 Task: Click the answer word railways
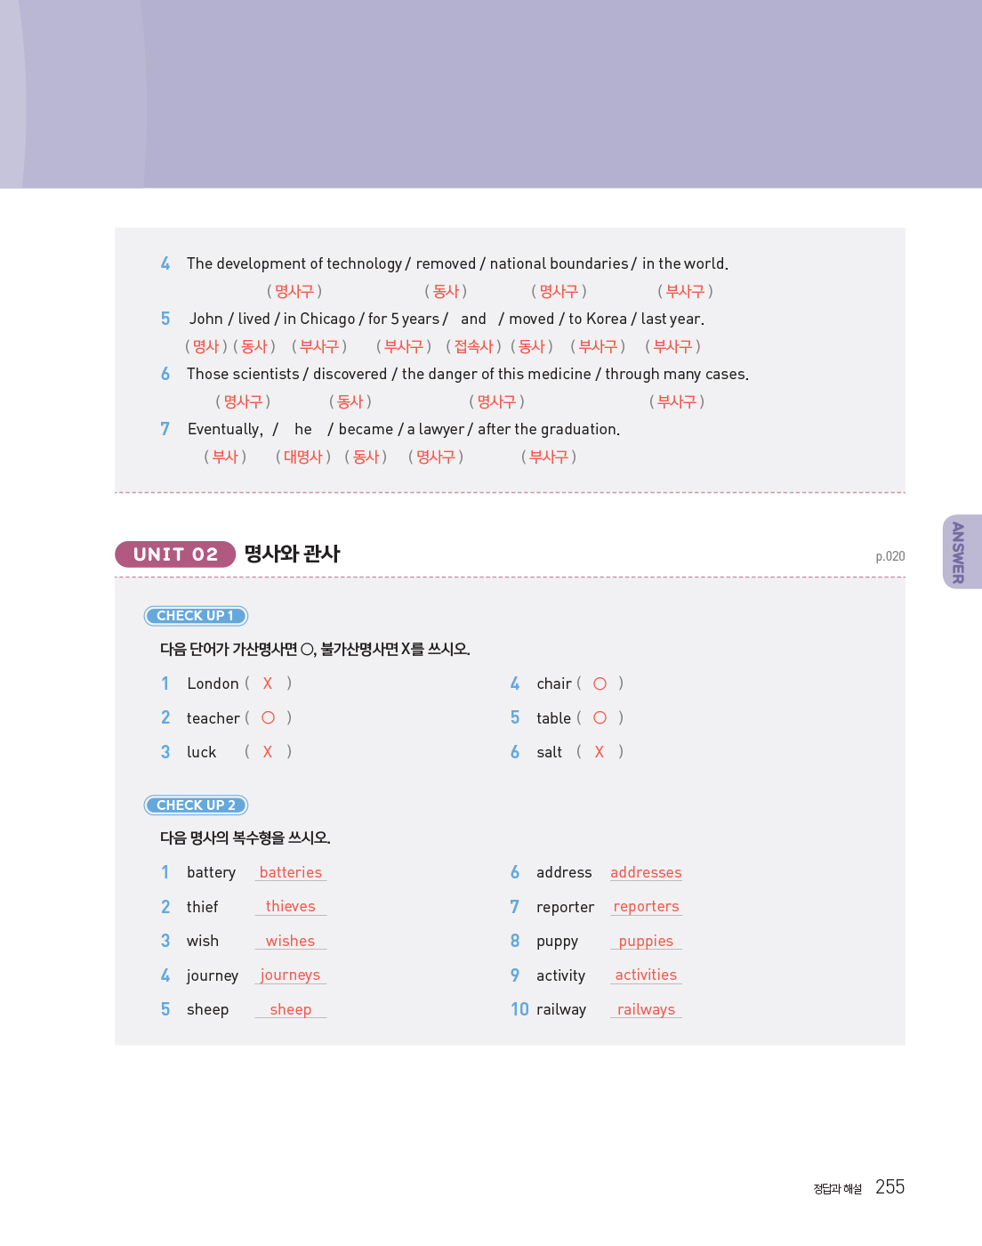click(x=646, y=1009)
